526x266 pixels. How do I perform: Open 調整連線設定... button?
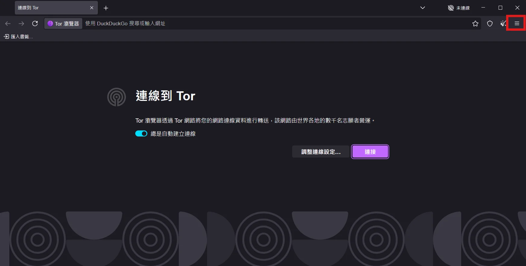[x=321, y=152]
